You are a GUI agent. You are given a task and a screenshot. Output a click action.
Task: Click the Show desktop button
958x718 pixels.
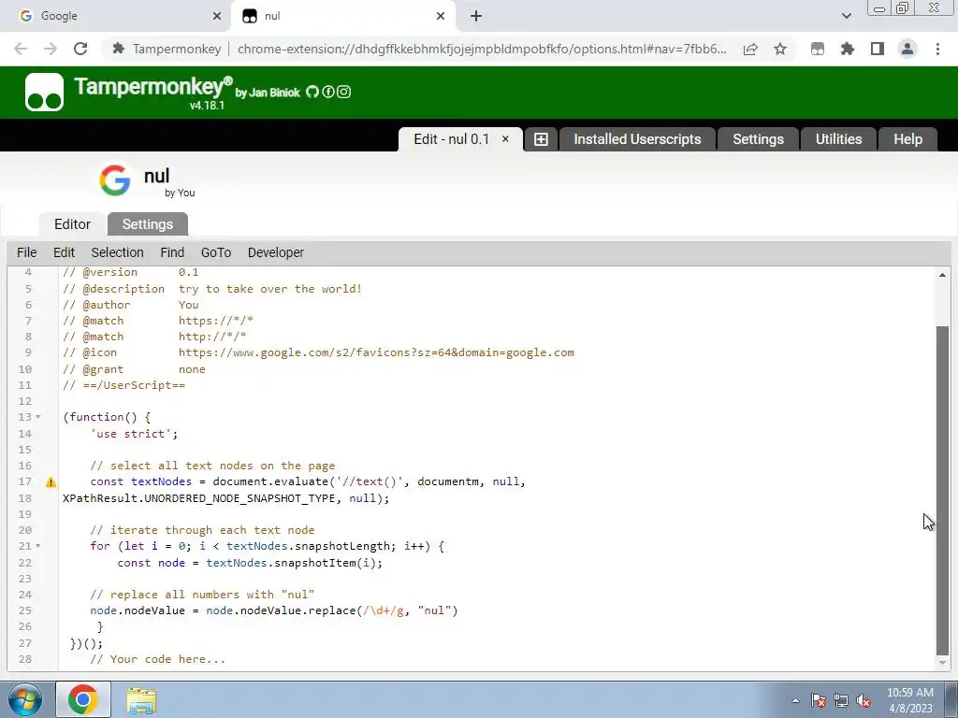click(951, 699)
